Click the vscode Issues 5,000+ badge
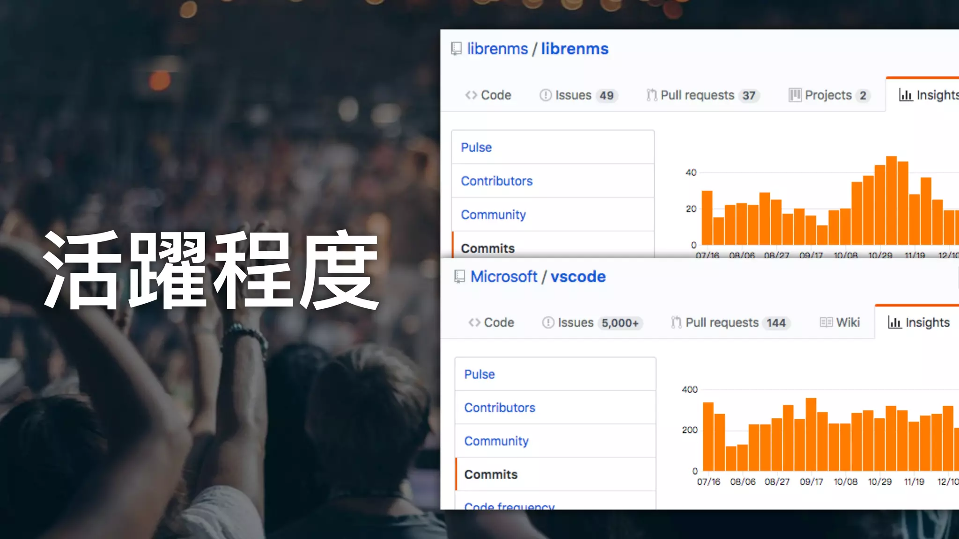This screenshot has height=539, width=959. pos(620,323)
